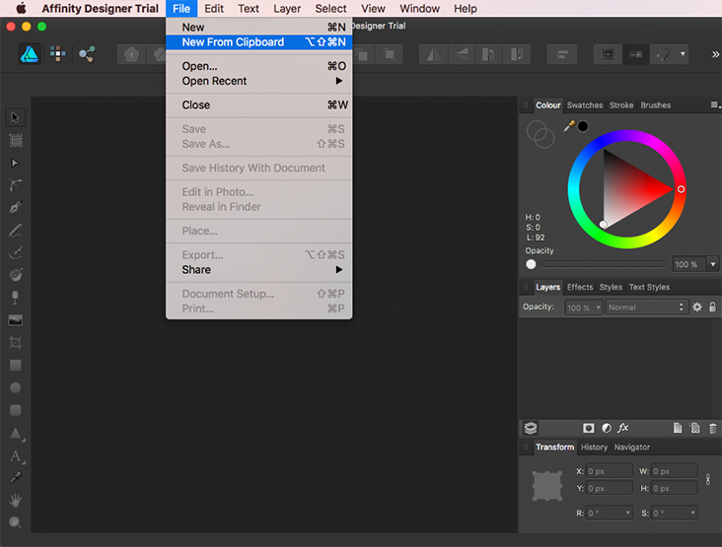Select the Rounded Rectangle tool
The image size is (722, 547).
coord(16,410)
